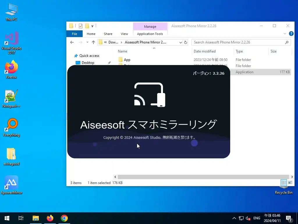Go back in Explorer navigation

point(72,42)
